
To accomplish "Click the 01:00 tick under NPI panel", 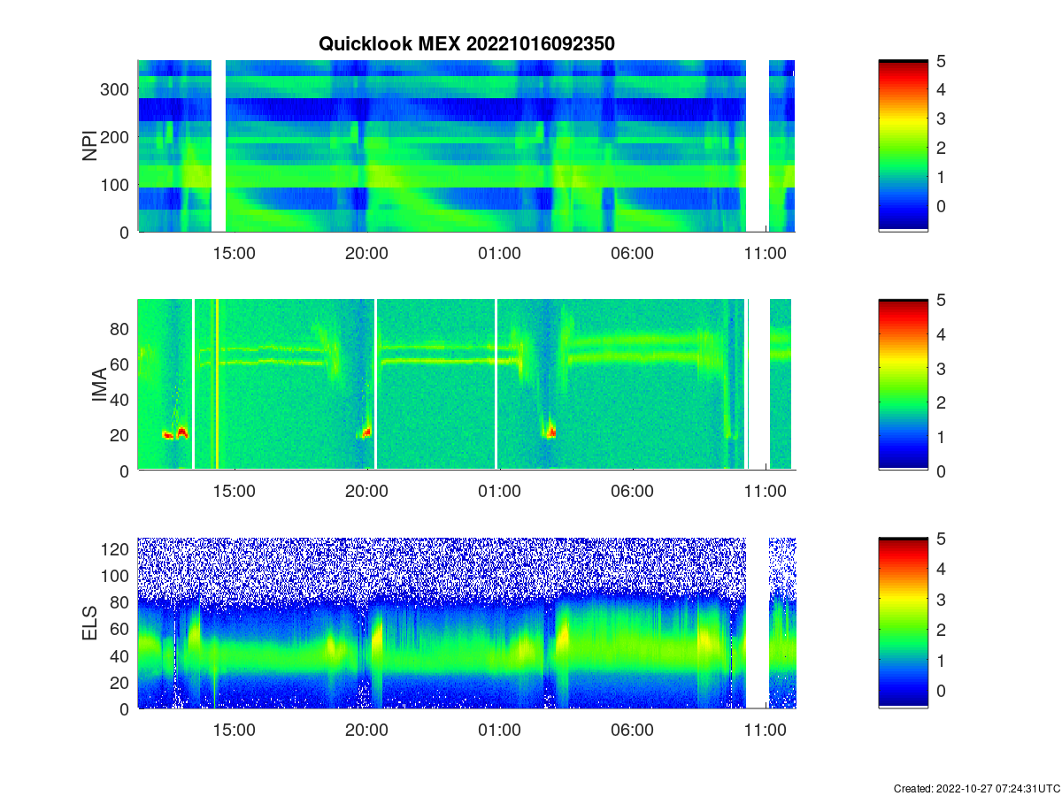I will pyautogui.click(x=500, y=253).
